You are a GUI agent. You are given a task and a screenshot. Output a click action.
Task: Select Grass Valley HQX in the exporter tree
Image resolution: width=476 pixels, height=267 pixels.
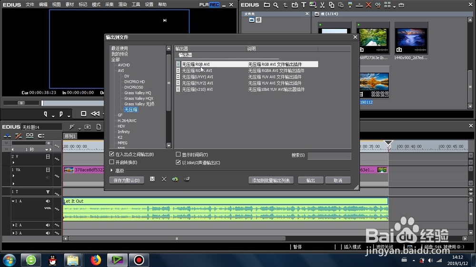(139, 98)
